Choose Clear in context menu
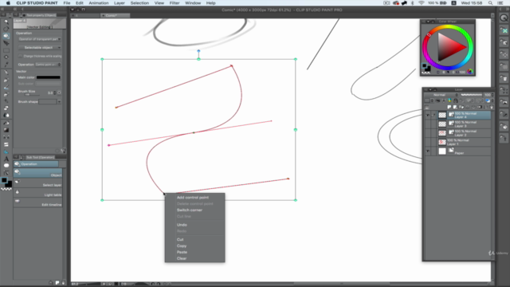 click(182, 258)
